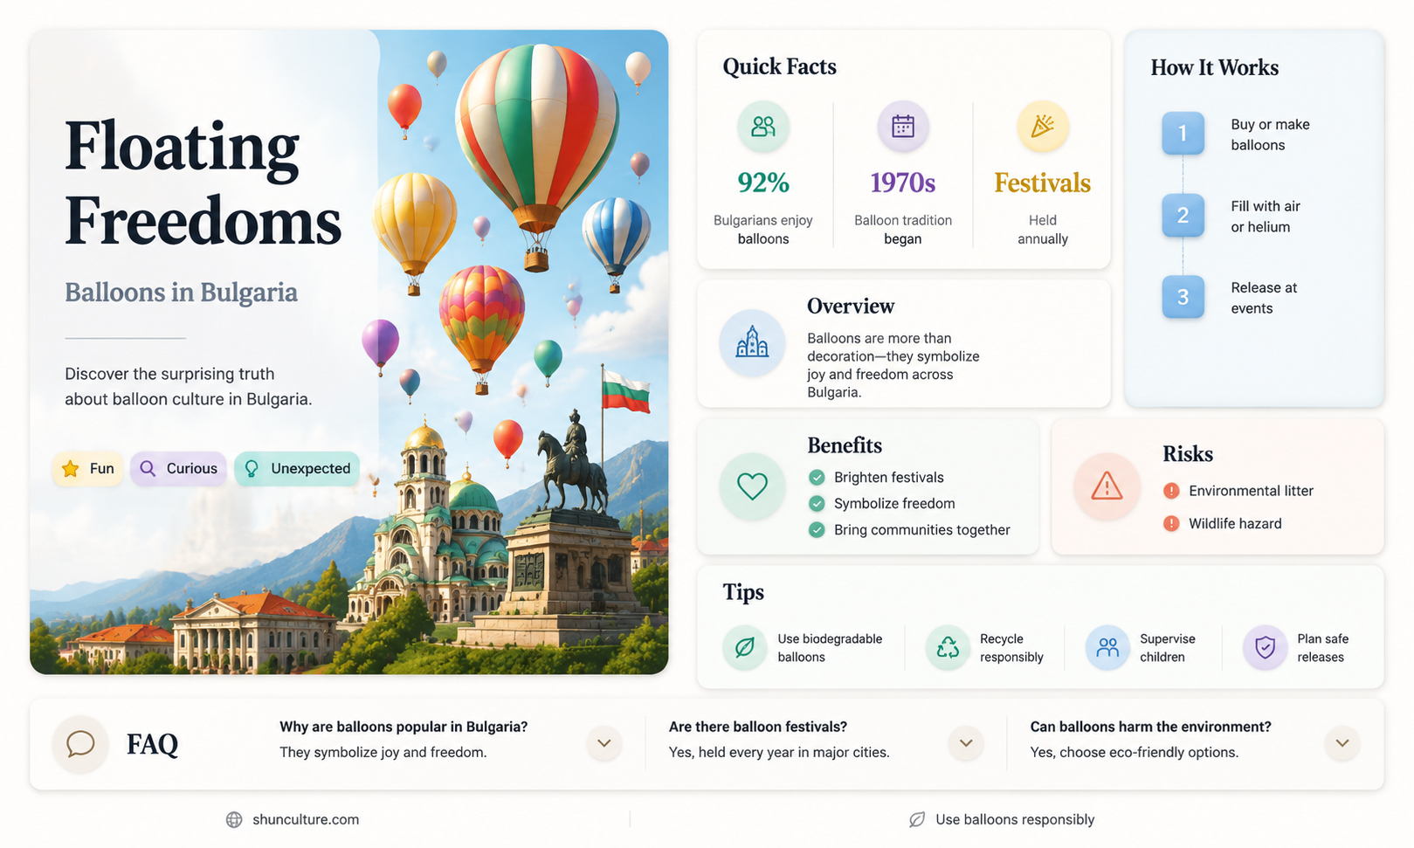
Task: Click the Wildlife hazard alert icon
Action: coord(1171,523)
